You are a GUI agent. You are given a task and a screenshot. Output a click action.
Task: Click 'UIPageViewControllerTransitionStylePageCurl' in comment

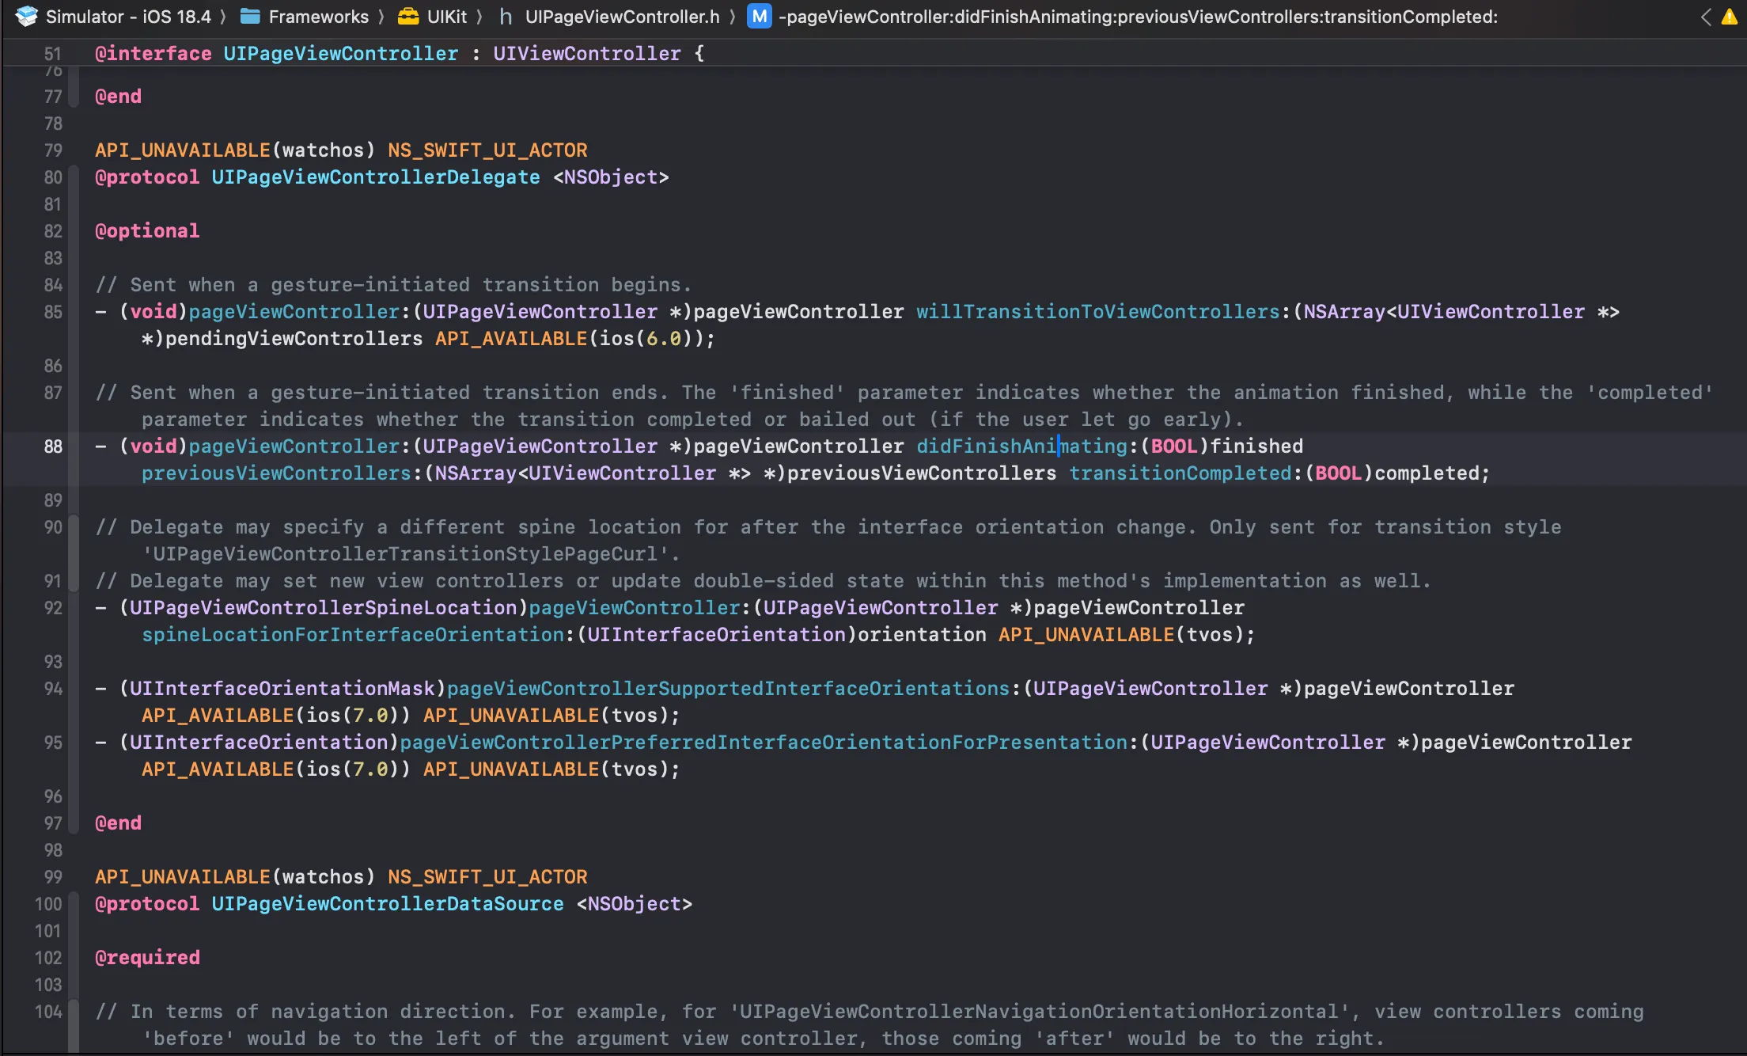point(405,554)
